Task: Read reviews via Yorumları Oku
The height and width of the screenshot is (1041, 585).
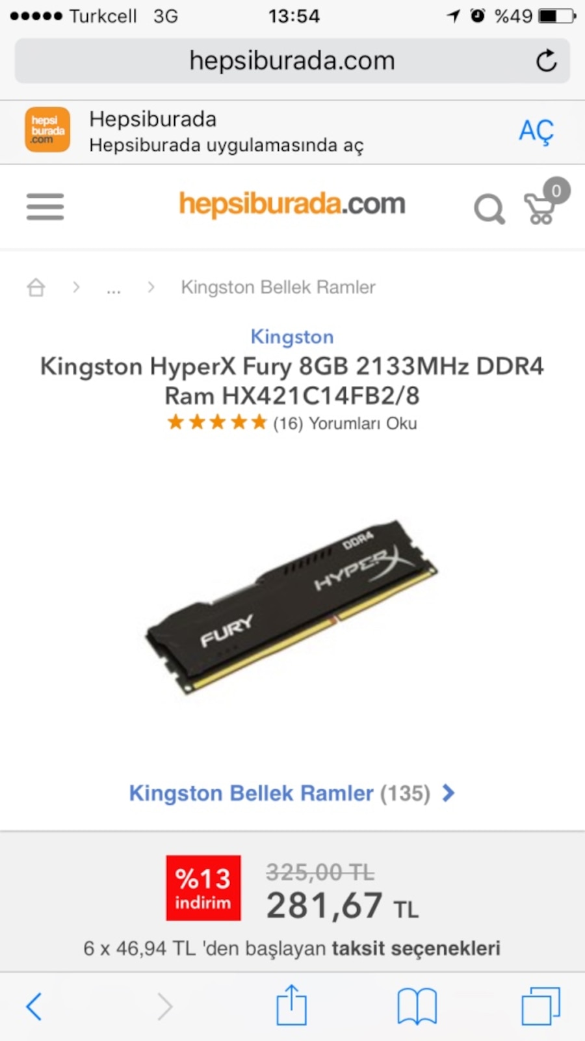Action: (363, 424)
